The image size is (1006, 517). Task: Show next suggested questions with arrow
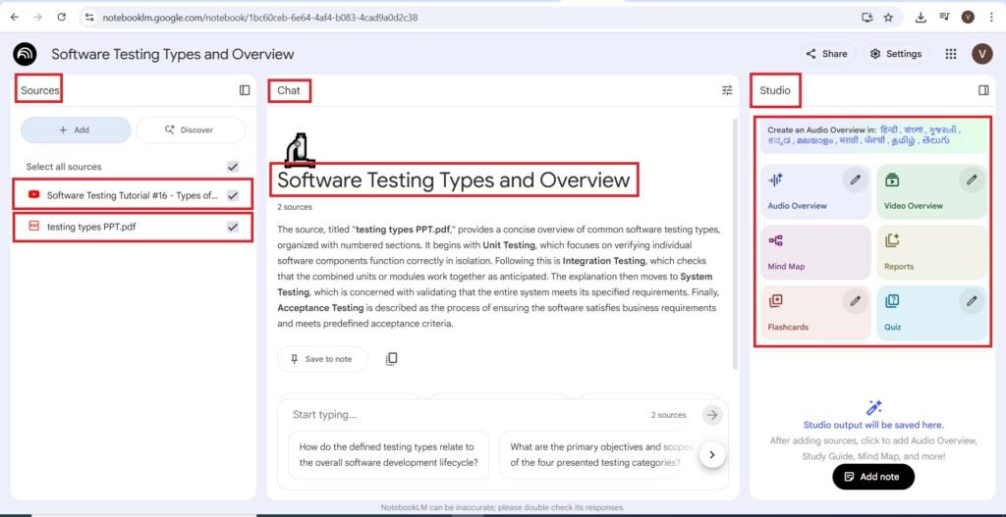click(x=712, y=454)
